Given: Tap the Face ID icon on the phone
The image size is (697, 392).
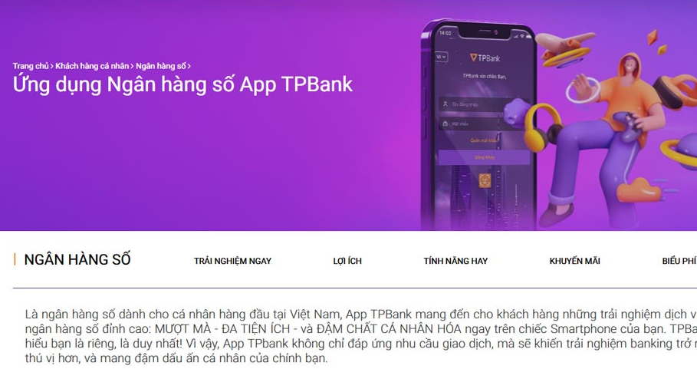Looking at the screenshot, I should 485,180.
